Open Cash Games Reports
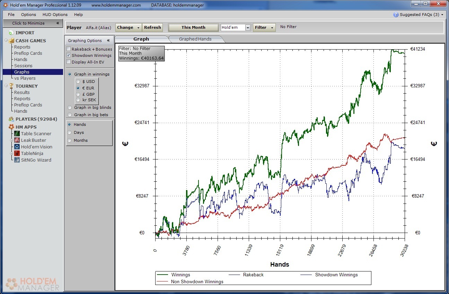Screen dimensions: 449x294 (22, 47)
